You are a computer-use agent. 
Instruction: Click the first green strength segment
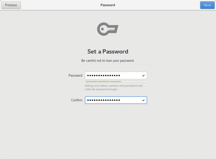92,82
